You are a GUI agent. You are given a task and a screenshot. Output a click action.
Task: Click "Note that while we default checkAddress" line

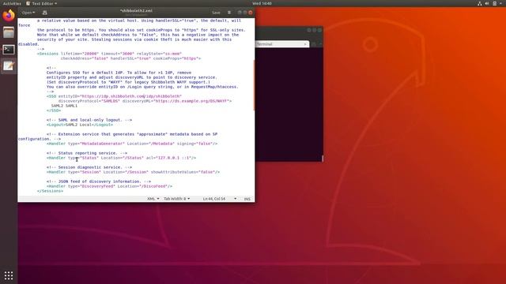click(138, 35)
